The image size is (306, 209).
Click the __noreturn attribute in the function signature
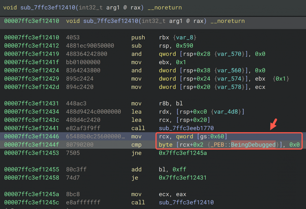point(164,7)
